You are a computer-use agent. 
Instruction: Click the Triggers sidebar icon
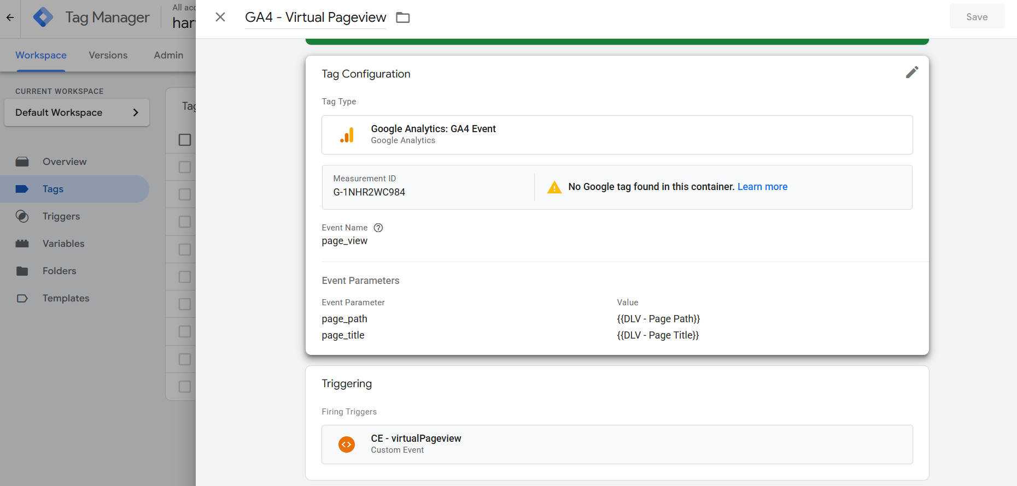pos(22,216)
